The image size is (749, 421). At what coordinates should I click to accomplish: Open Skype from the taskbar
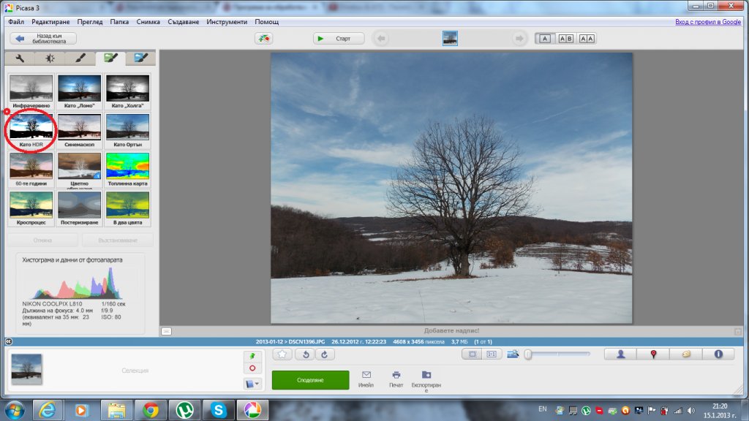[218, 410]
